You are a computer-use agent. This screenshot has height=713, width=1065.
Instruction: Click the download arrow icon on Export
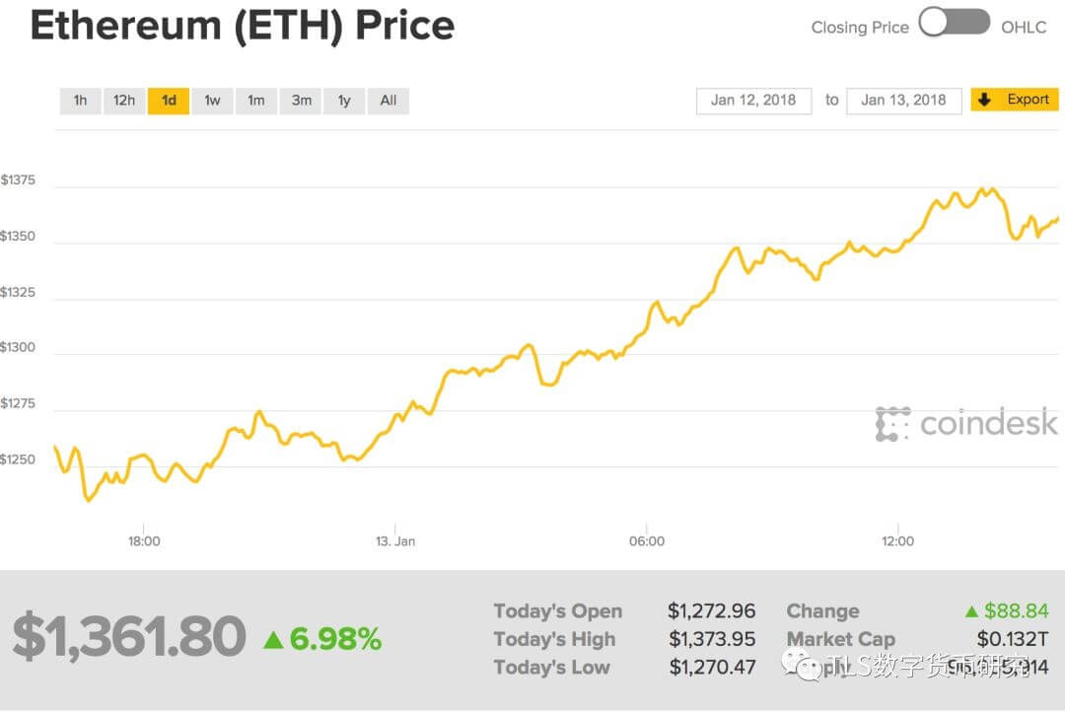(x=985, y=100)
